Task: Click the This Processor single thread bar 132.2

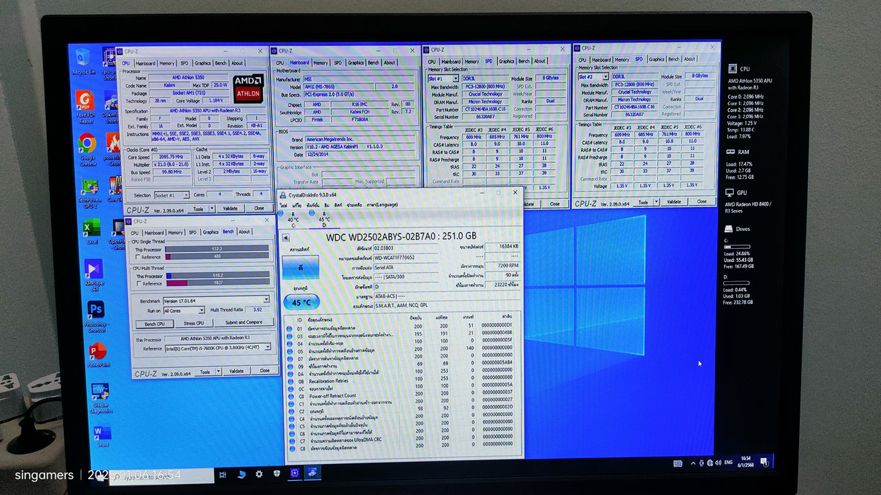Action: 217,249
